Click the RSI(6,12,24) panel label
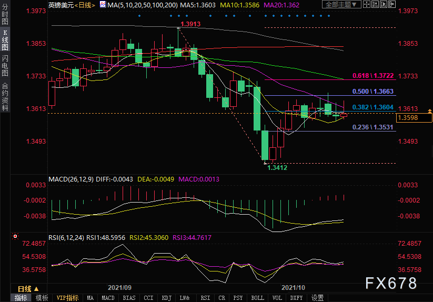Image resolution: width=433 pixels, height=302 pixels. (x=66, y=237)
